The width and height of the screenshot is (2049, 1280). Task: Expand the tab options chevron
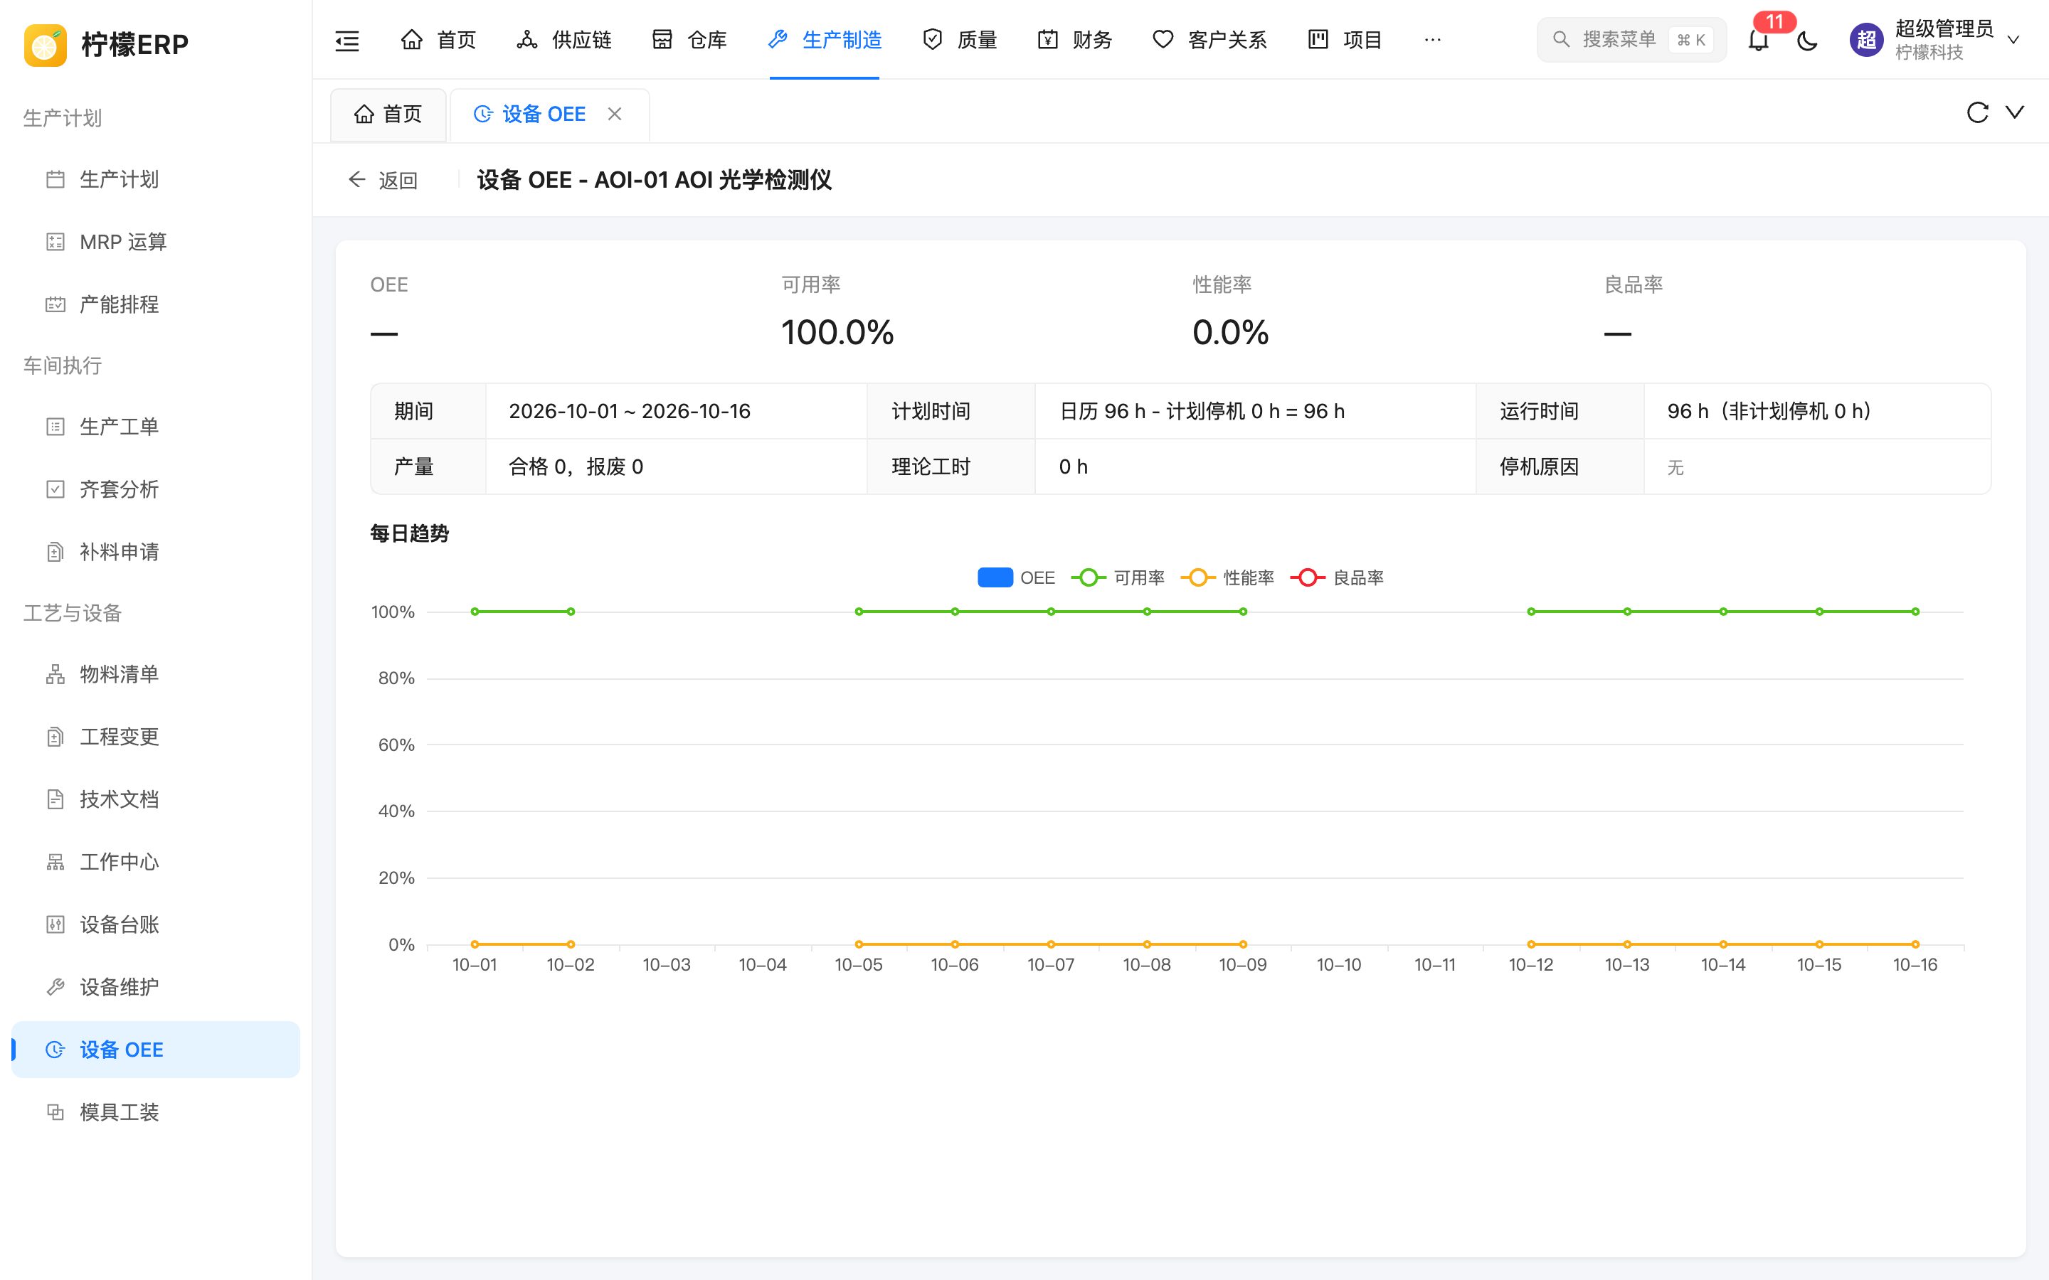point(2015,112)
